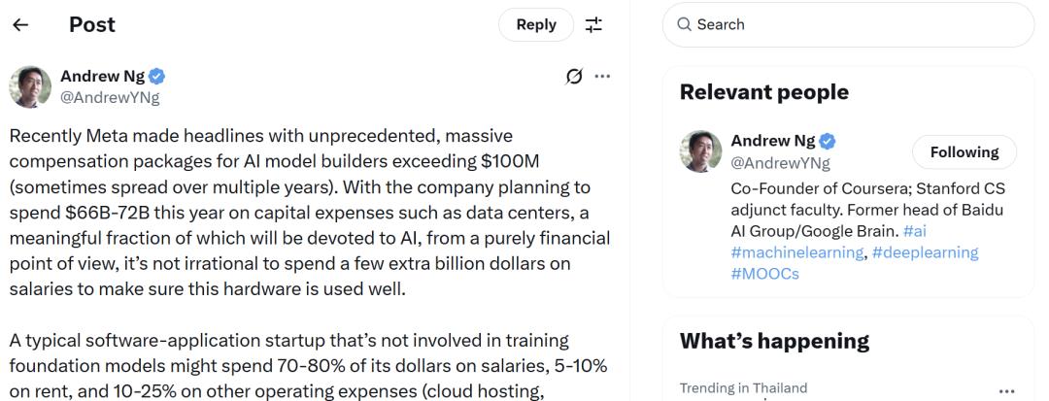The height and width of the screenshot is (401, 1049).
Task: Open the #machinelearning hashtag link
Action: (x=795, y=252)
